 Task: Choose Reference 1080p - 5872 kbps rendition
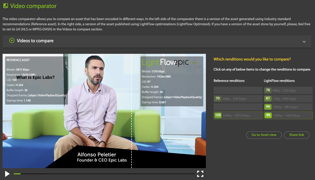tap(238, 115)
